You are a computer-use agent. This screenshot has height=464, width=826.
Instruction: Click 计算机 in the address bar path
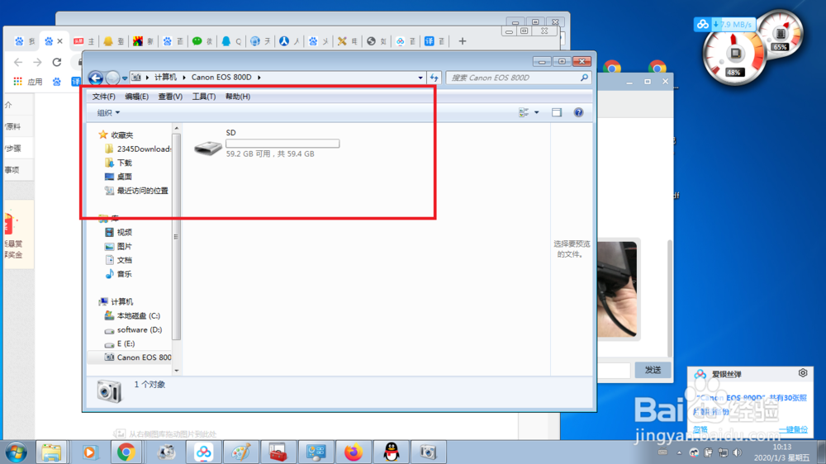pos(165,78)
